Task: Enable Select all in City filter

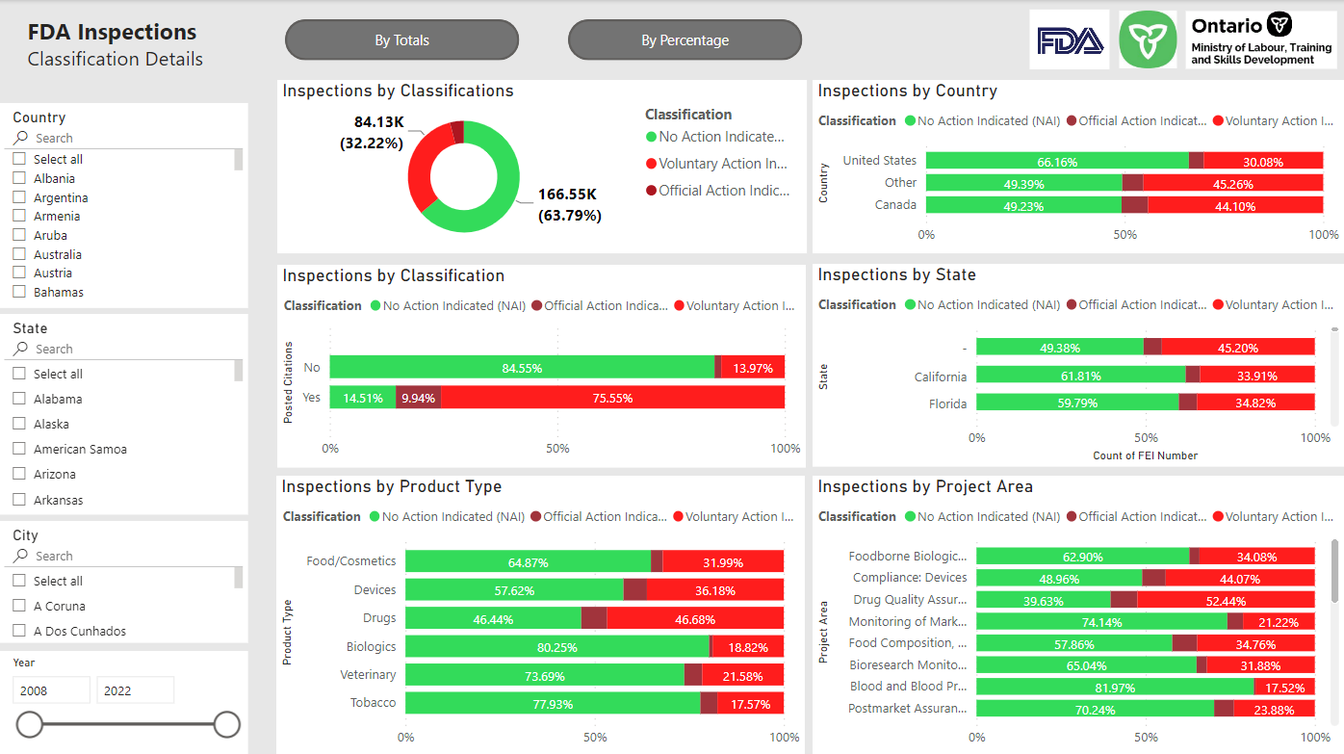Action: (x=19, y=581)
